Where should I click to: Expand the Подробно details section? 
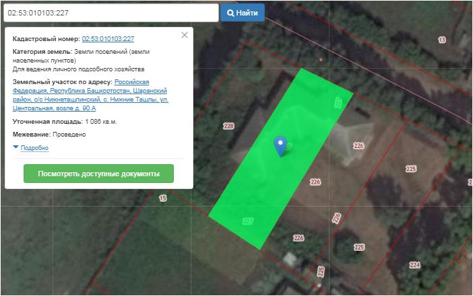point(34,148)
